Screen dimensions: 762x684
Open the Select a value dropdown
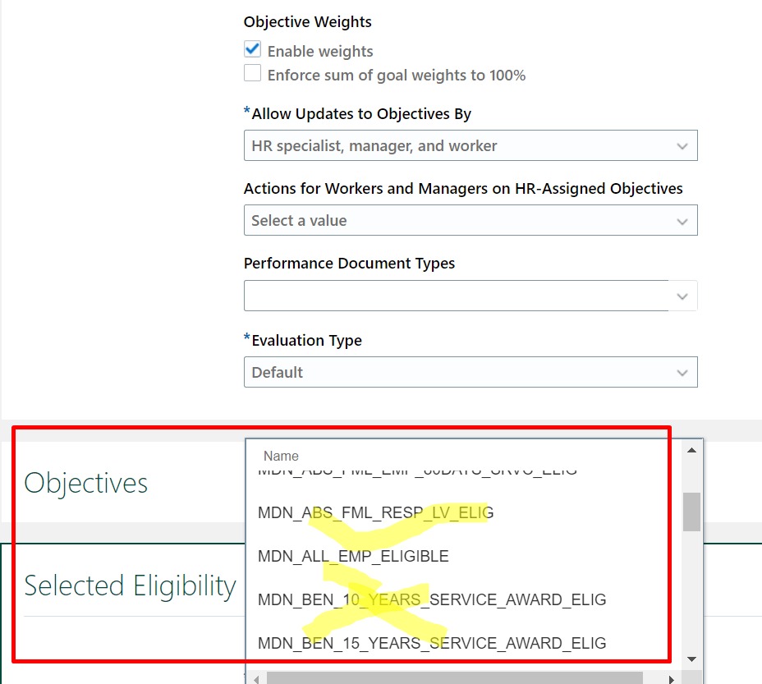471,220
